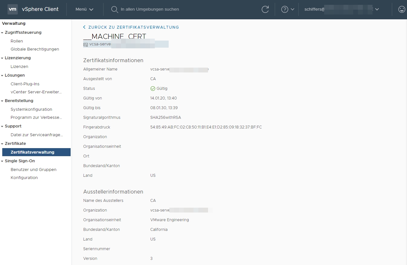The image size is (407, 265).
Task: Click the smiley feedback icon
Action: click(x=402, y=9)
